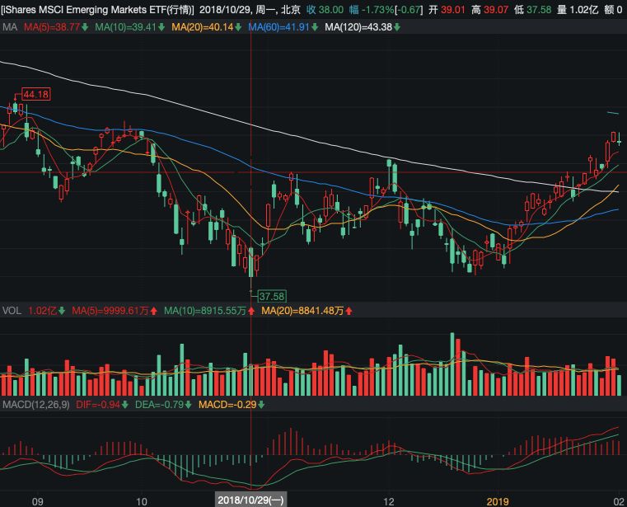Viewport: 627px width, 507px height.
Task: Click the 37.58 low price marker
Action: point(272,297)
